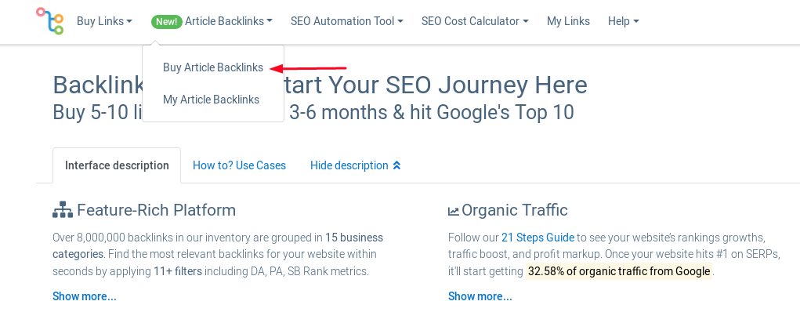
Task: Open the SEO Cost Calculator dropdown
Action: point(475,21)
